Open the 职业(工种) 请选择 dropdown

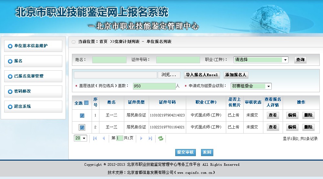click(x=285, y=60)
